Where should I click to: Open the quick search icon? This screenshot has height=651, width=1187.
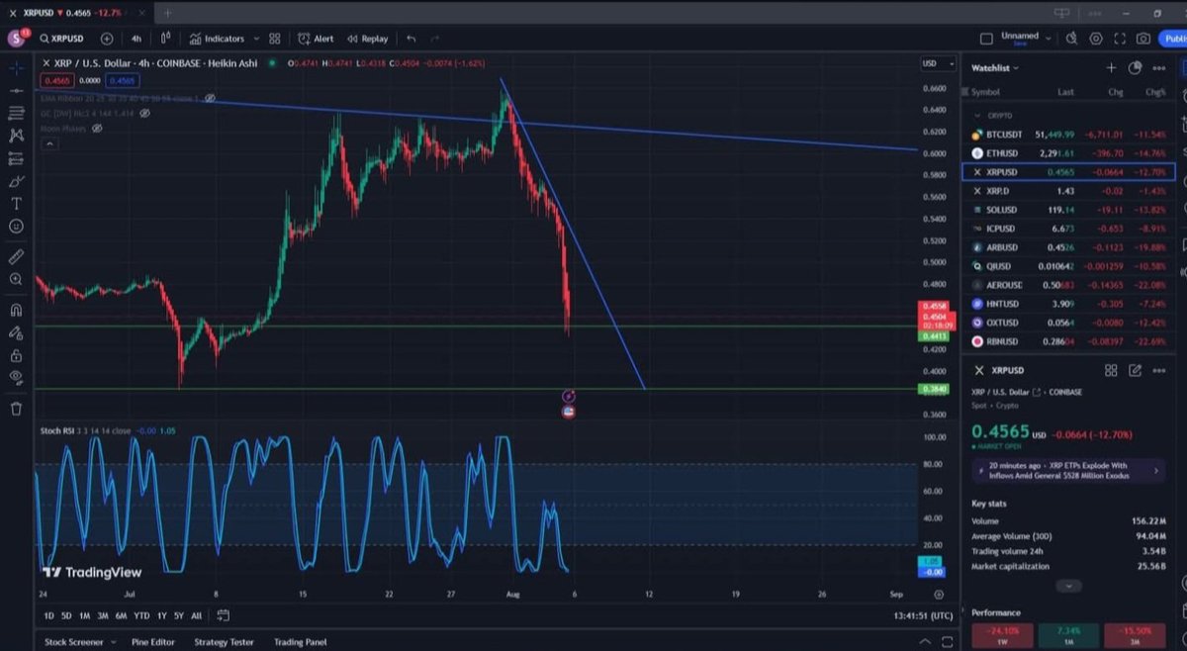1071,39
